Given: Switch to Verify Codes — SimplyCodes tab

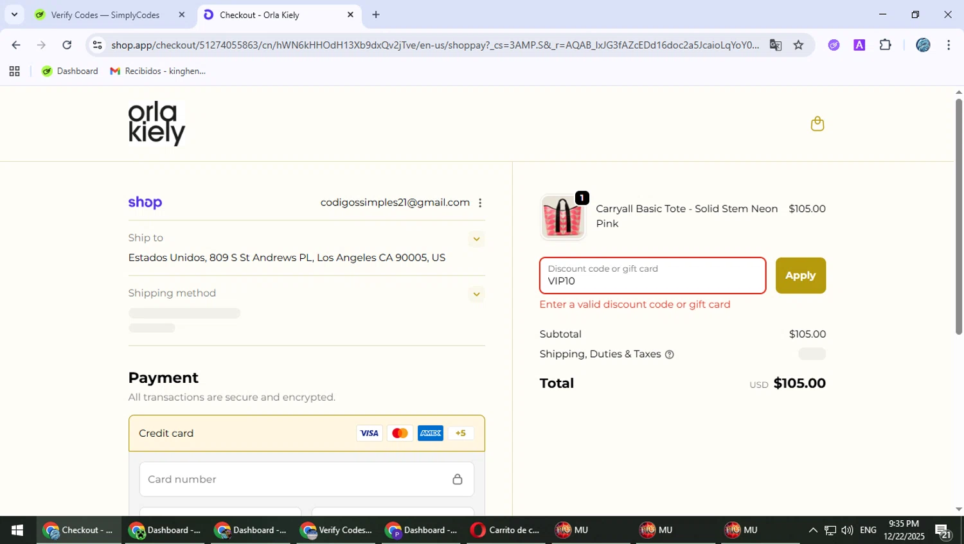Looking at the screenshot, I should point(104,15).
